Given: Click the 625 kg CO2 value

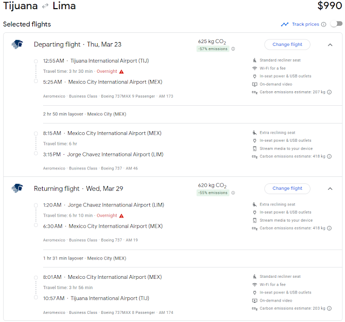Looking at the screenshot, I should tap(212, 42).
